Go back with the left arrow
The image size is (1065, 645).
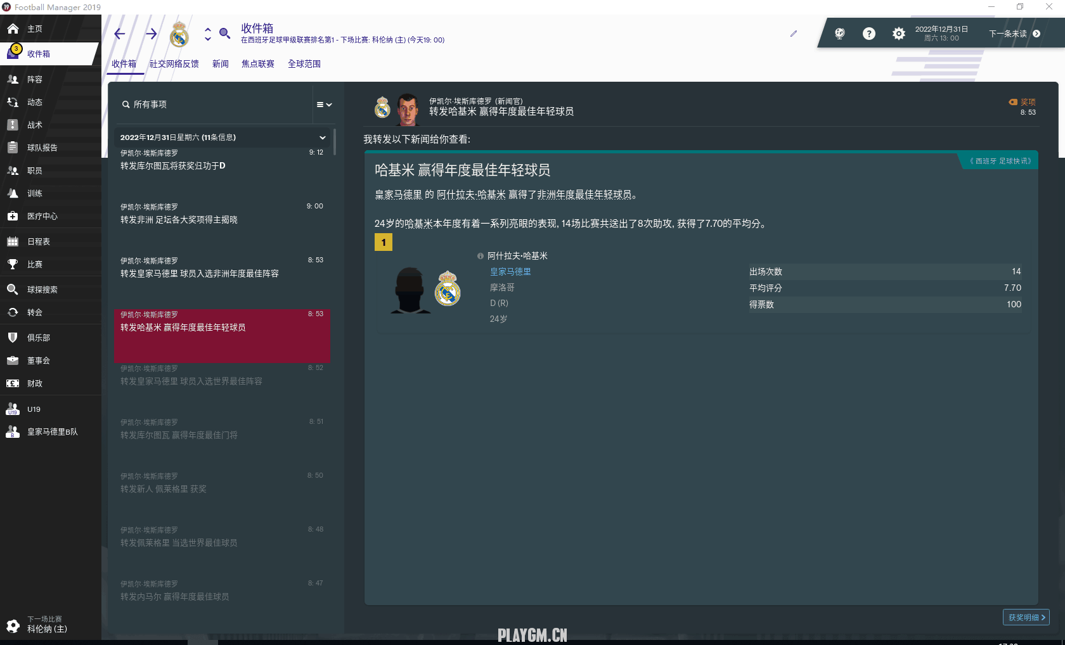pos(120,34)
